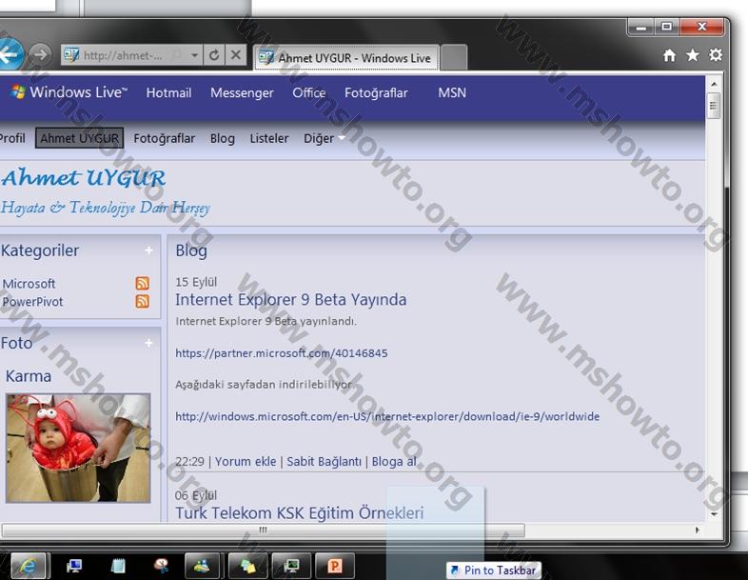Open MSN in Windows Live header

tap(452, 92)
